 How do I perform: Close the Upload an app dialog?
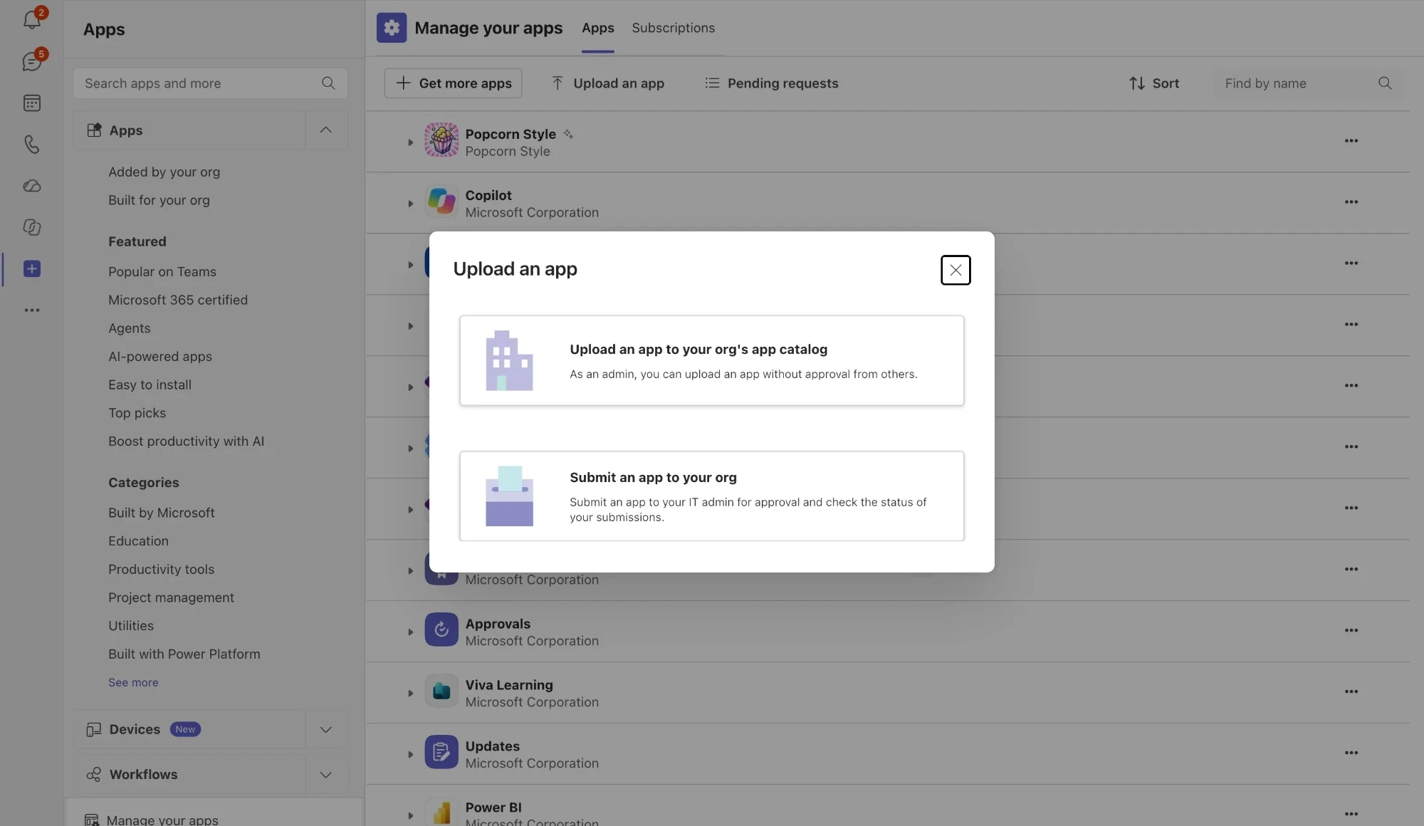coord(956,270)
